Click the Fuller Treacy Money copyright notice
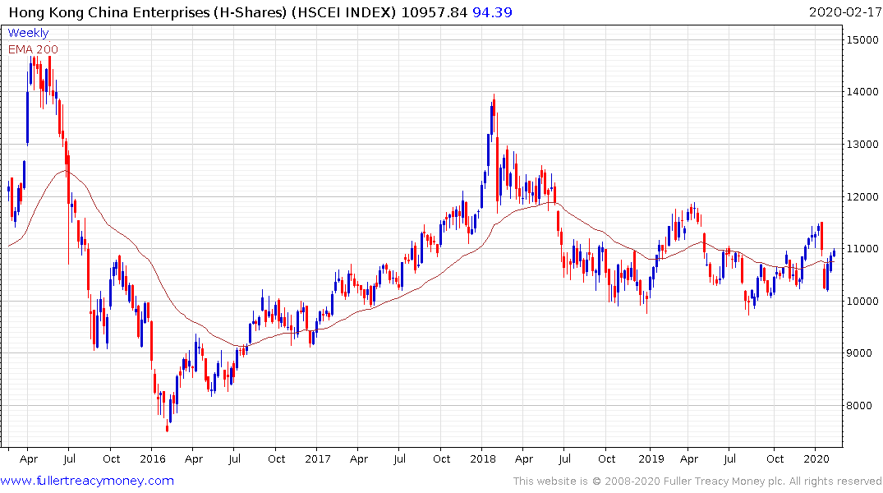This screenshot has width=883, height=493. tap(697, 481)
